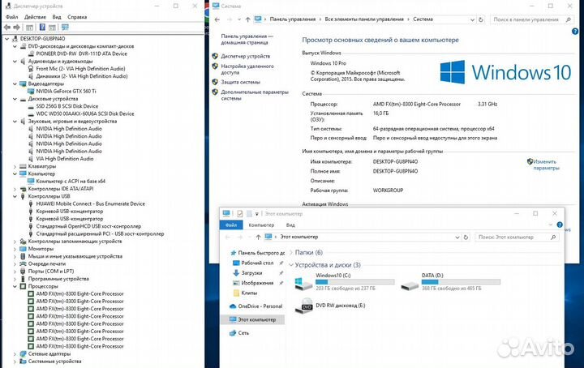
Task: Select Сеть in Explorer navigation pane
Action: (x=243, y=333)
